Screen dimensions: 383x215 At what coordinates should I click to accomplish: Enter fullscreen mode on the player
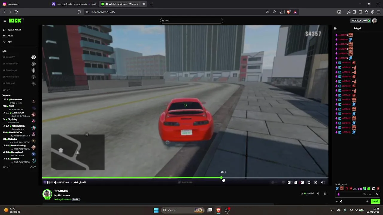tap(309, 182)
